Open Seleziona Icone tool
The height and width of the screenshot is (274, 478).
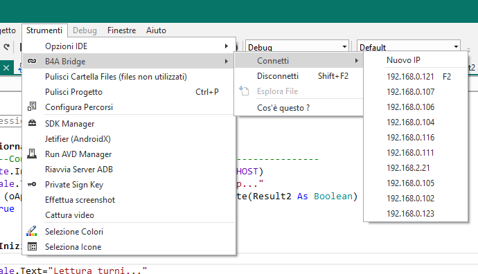[x=129, y=246]
